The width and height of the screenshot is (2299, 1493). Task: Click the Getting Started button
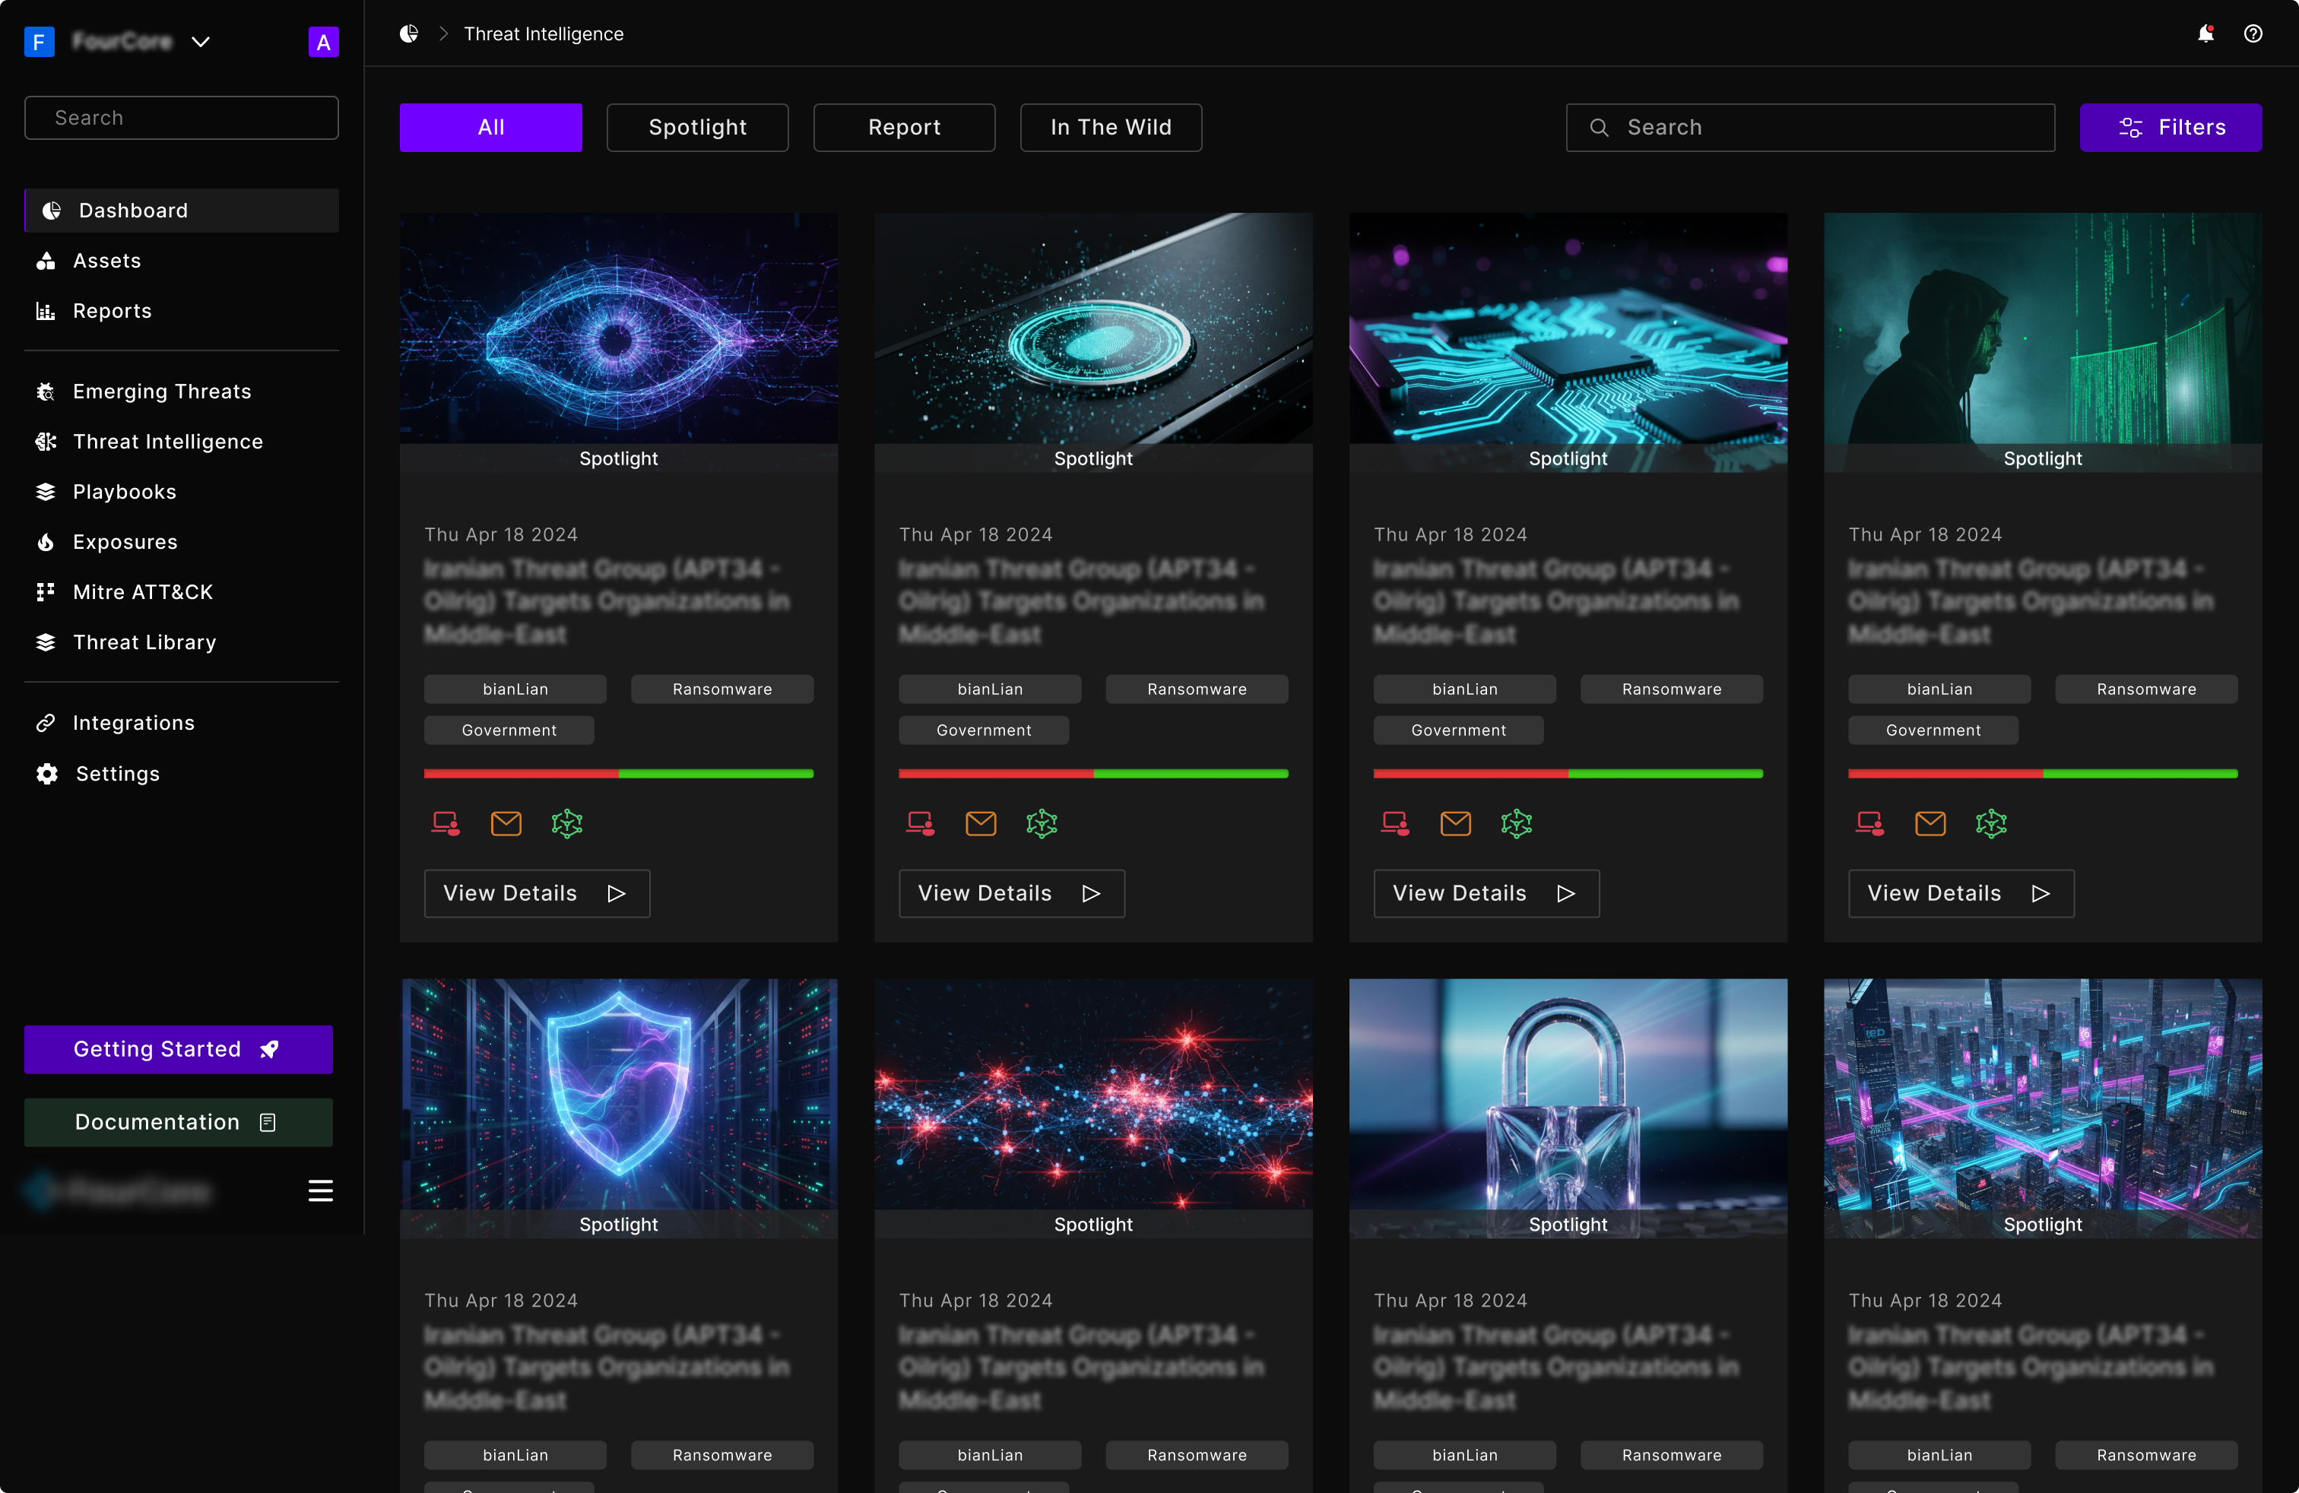179,1049
